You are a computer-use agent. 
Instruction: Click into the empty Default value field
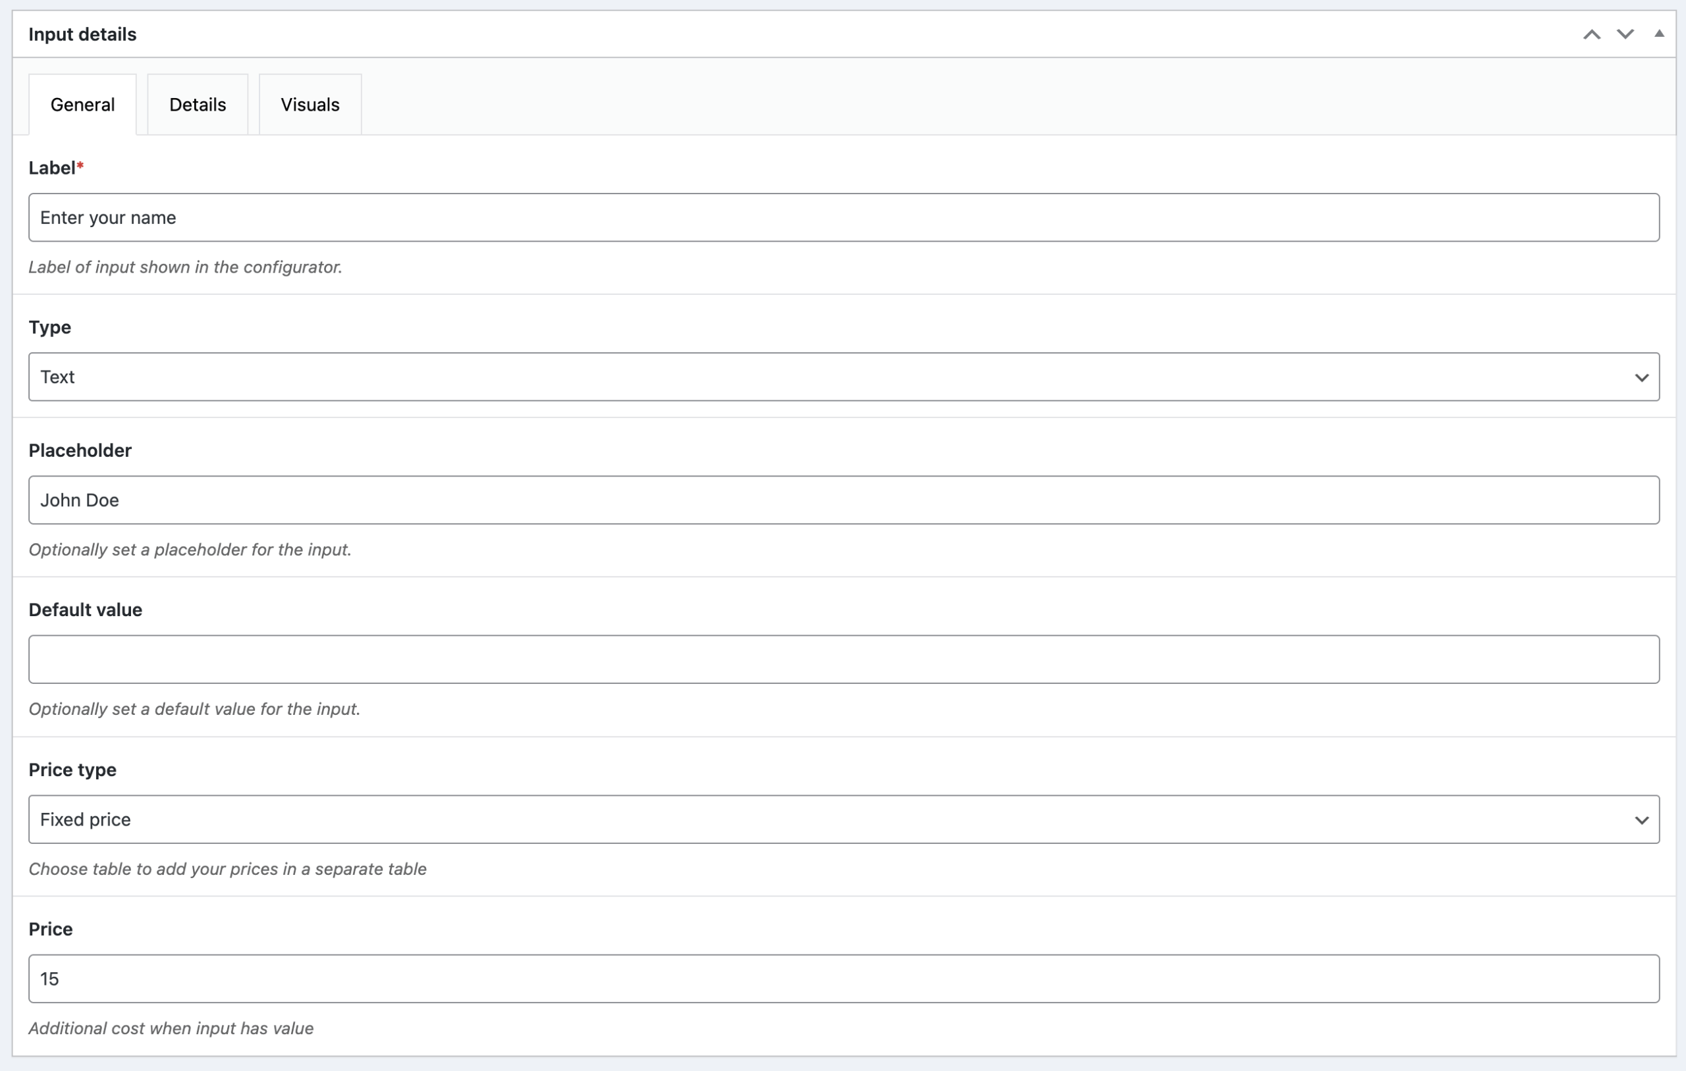[843, 660]
